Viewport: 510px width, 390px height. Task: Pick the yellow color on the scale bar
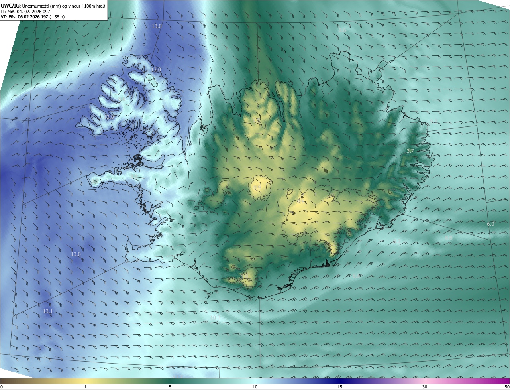pyautogui.click(x=85, y=381)
